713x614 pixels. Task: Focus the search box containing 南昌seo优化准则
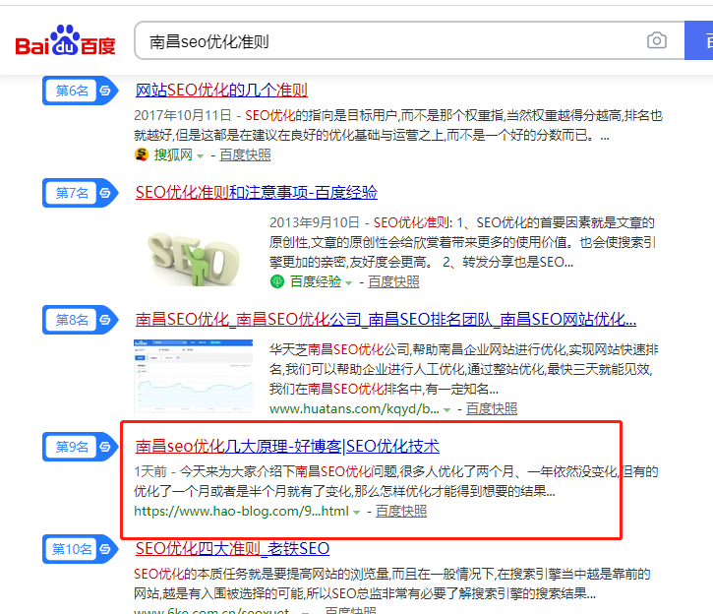pyautogui.click(x=409, y=40)
